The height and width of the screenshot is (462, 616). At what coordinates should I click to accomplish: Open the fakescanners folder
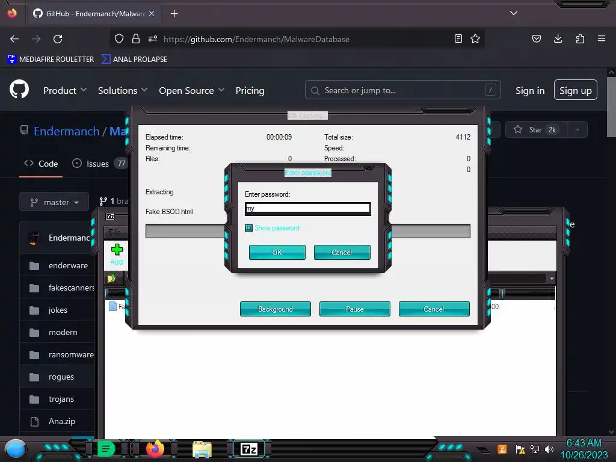(x=71, y=288)
